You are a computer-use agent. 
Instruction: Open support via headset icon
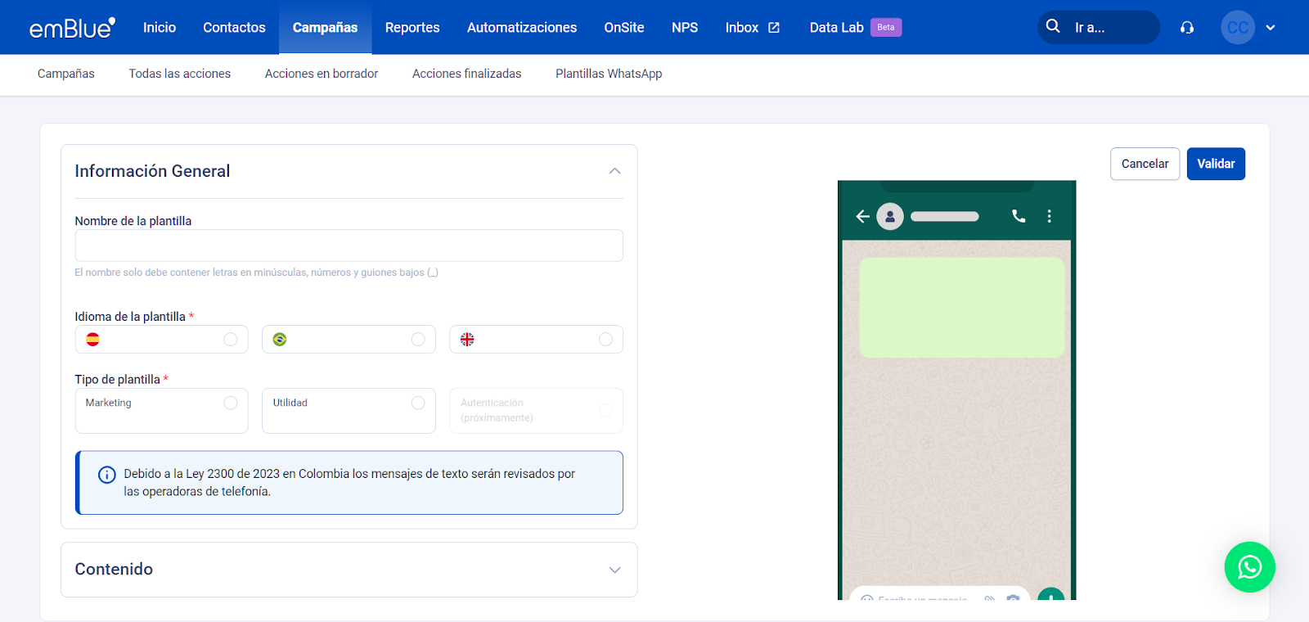pyautogui.click(x=1186, y=28)
